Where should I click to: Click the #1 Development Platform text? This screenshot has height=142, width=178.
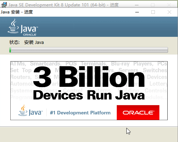[x=80, y=113]
